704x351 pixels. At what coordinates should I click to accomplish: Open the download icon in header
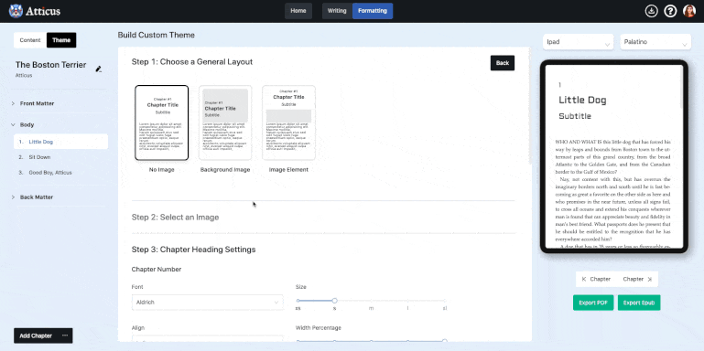pos(651,11)
